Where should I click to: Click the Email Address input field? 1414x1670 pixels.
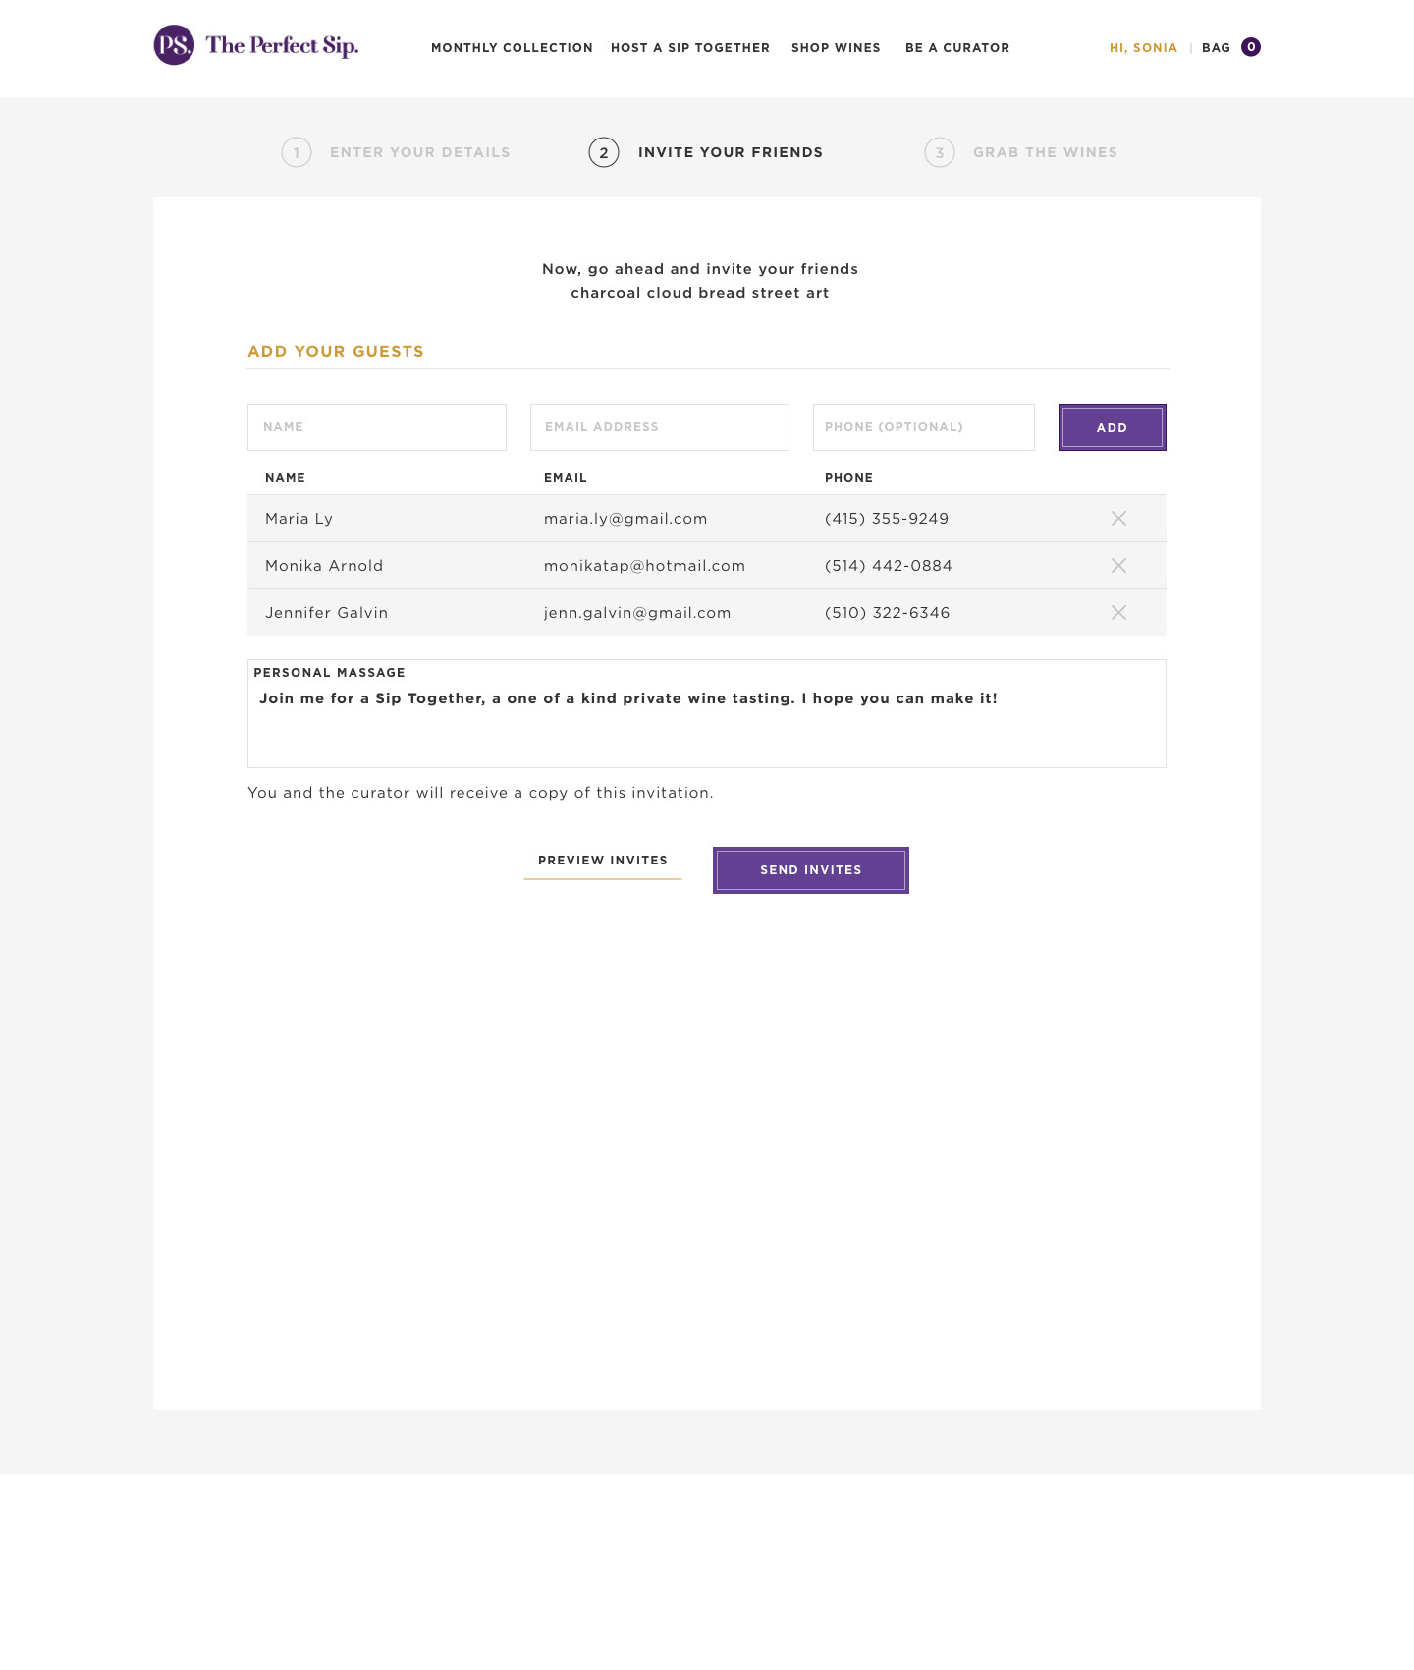(660, 427)
